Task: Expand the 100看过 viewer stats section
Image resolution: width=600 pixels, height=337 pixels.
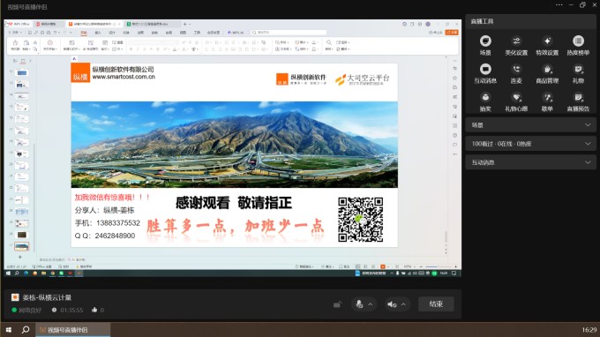Action: pos(531,144)
